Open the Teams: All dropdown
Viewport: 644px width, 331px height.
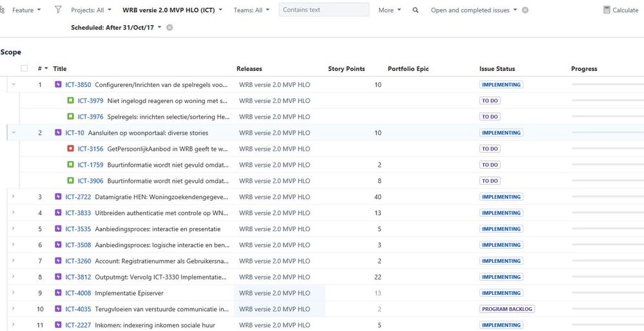coord(252,10)
